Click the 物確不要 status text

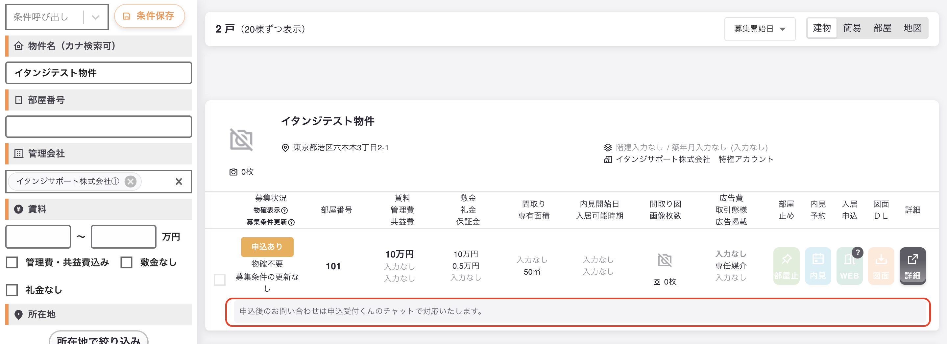[267, 264]
